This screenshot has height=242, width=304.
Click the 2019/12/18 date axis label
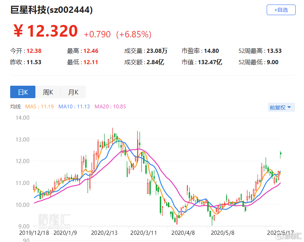coord(34,233)
